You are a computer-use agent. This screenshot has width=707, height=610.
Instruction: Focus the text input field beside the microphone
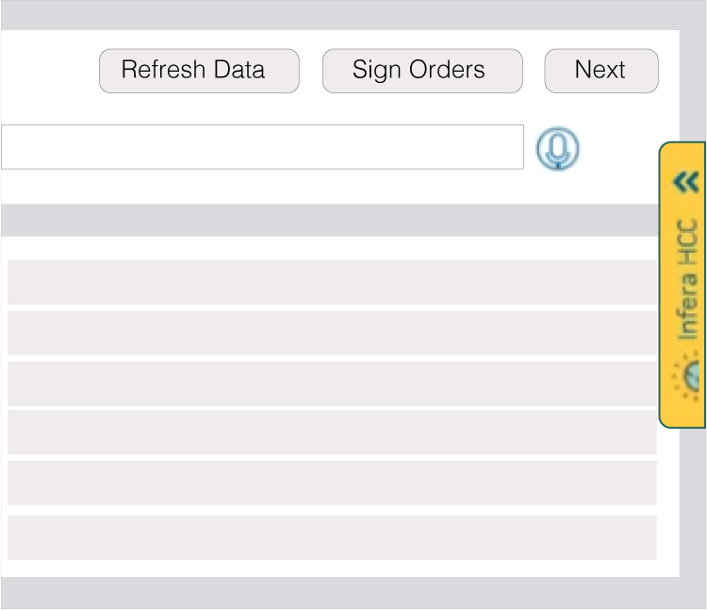(x=261, y=147)
